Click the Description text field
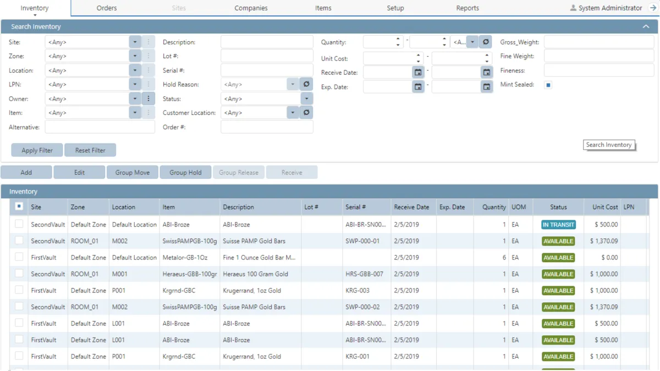The height and width of the screenshot is (371, 660). [x=267, y=42]
